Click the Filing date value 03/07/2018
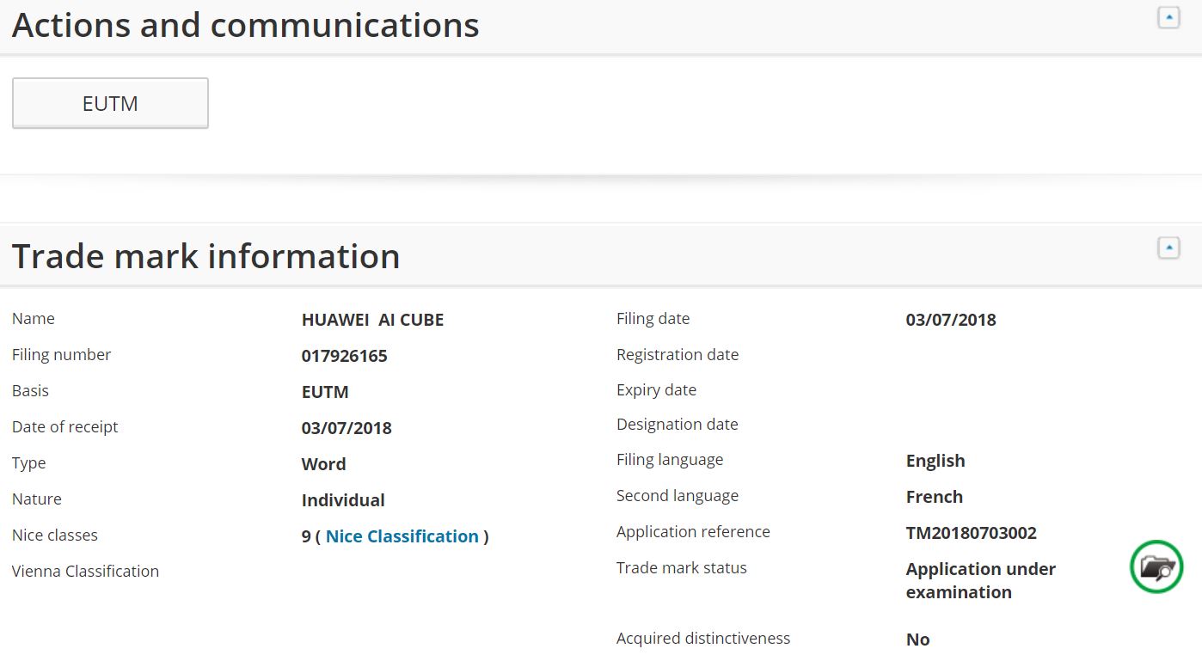 pyautogui.click(x=950, y=320)
